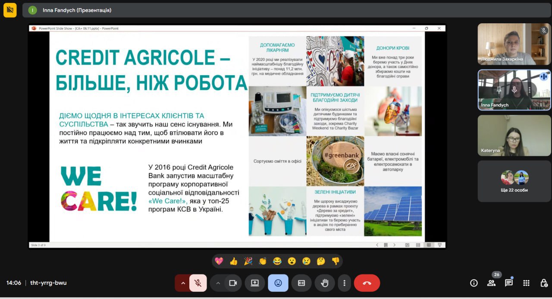552x299 pixels.
Task: Click the present screen button
Action: (x=255, y=283)
